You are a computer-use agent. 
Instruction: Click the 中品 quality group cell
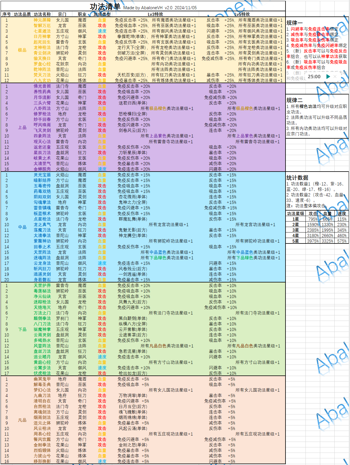pyautogui.click(x=22, y=227)
